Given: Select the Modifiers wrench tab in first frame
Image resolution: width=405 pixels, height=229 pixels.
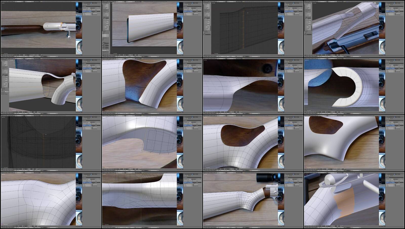Looking at the screenshot, I should pos(91,3).
